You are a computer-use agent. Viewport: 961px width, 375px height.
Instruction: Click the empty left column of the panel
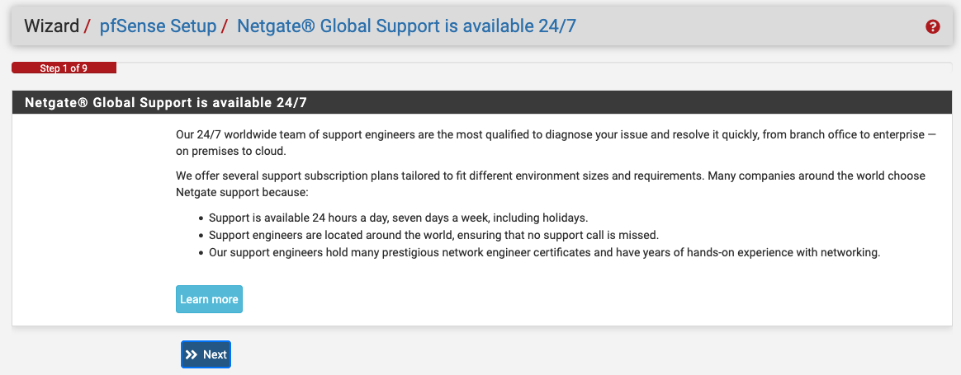[94, 219]
